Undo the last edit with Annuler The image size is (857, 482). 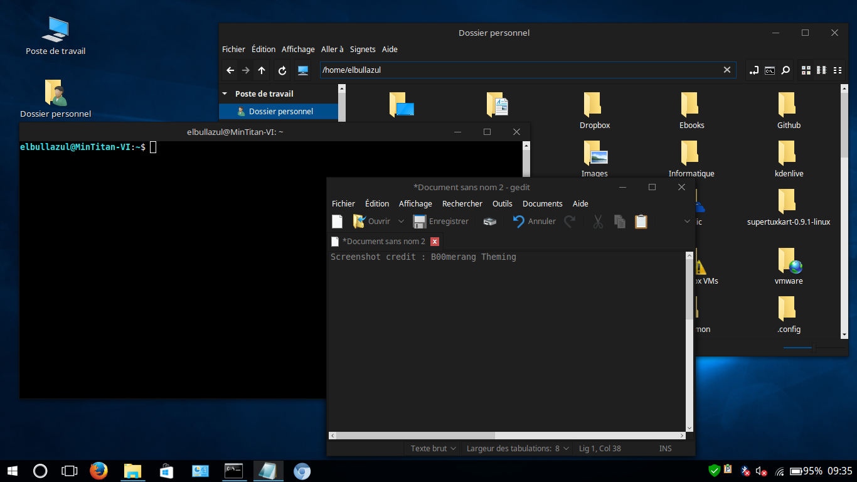tap(535, 221)
